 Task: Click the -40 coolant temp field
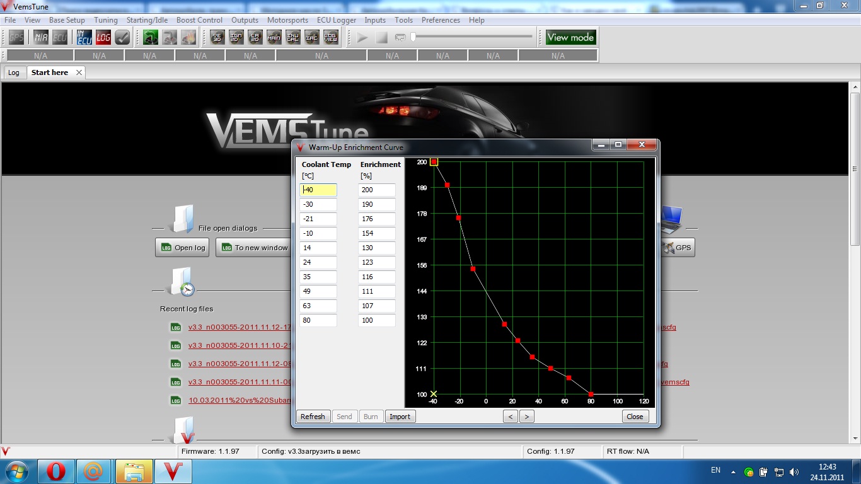tap(318, 190)
